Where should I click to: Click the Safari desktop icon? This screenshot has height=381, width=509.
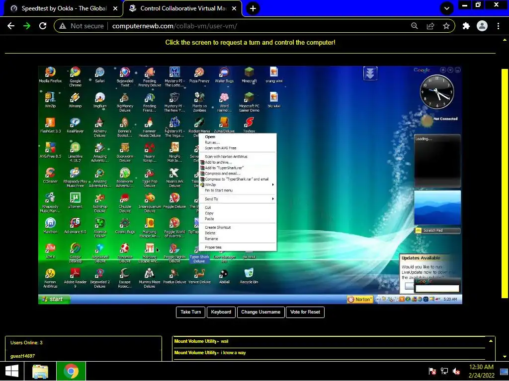100,75
